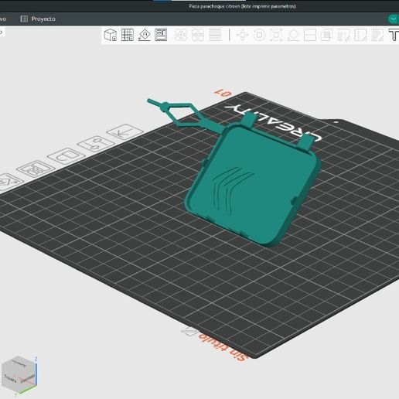
Task: Click the Add model cube icon
Action: point(110,35)
